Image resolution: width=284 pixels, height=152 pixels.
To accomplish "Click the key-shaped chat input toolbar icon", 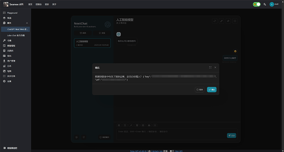I will tap(131, 125).
